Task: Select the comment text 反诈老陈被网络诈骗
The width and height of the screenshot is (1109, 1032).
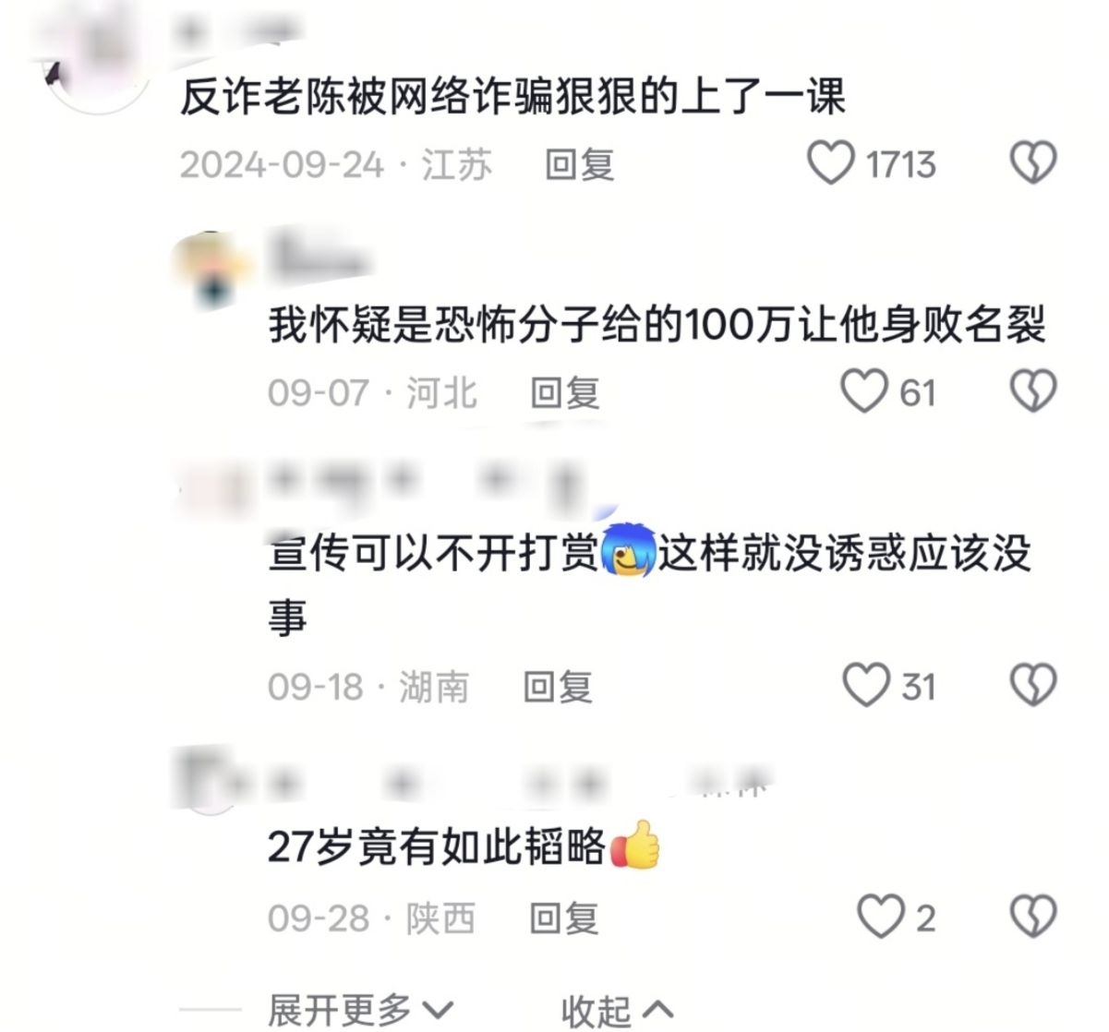Action: click(365, 97)
